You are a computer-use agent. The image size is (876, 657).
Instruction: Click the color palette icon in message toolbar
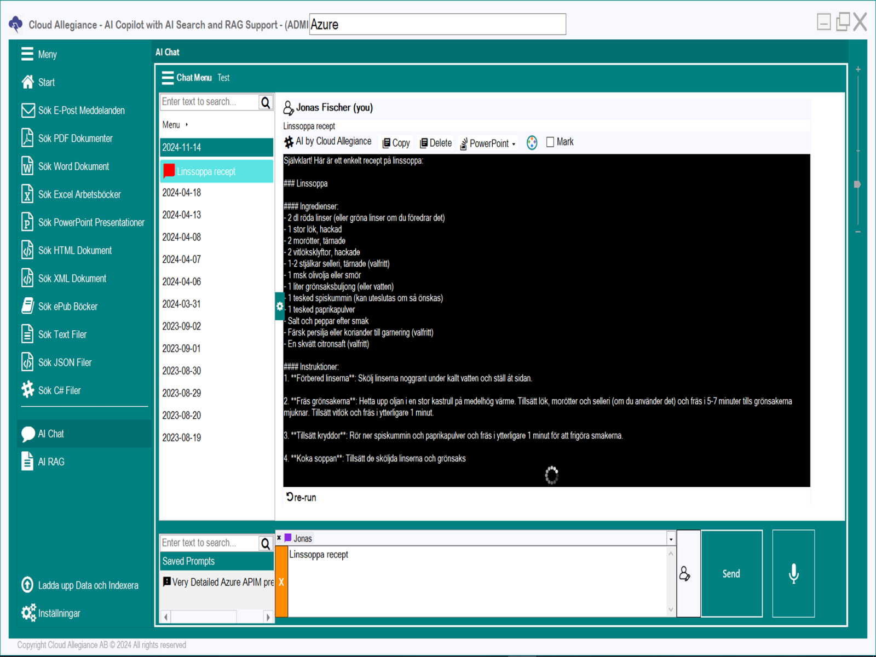click(532, 143)
